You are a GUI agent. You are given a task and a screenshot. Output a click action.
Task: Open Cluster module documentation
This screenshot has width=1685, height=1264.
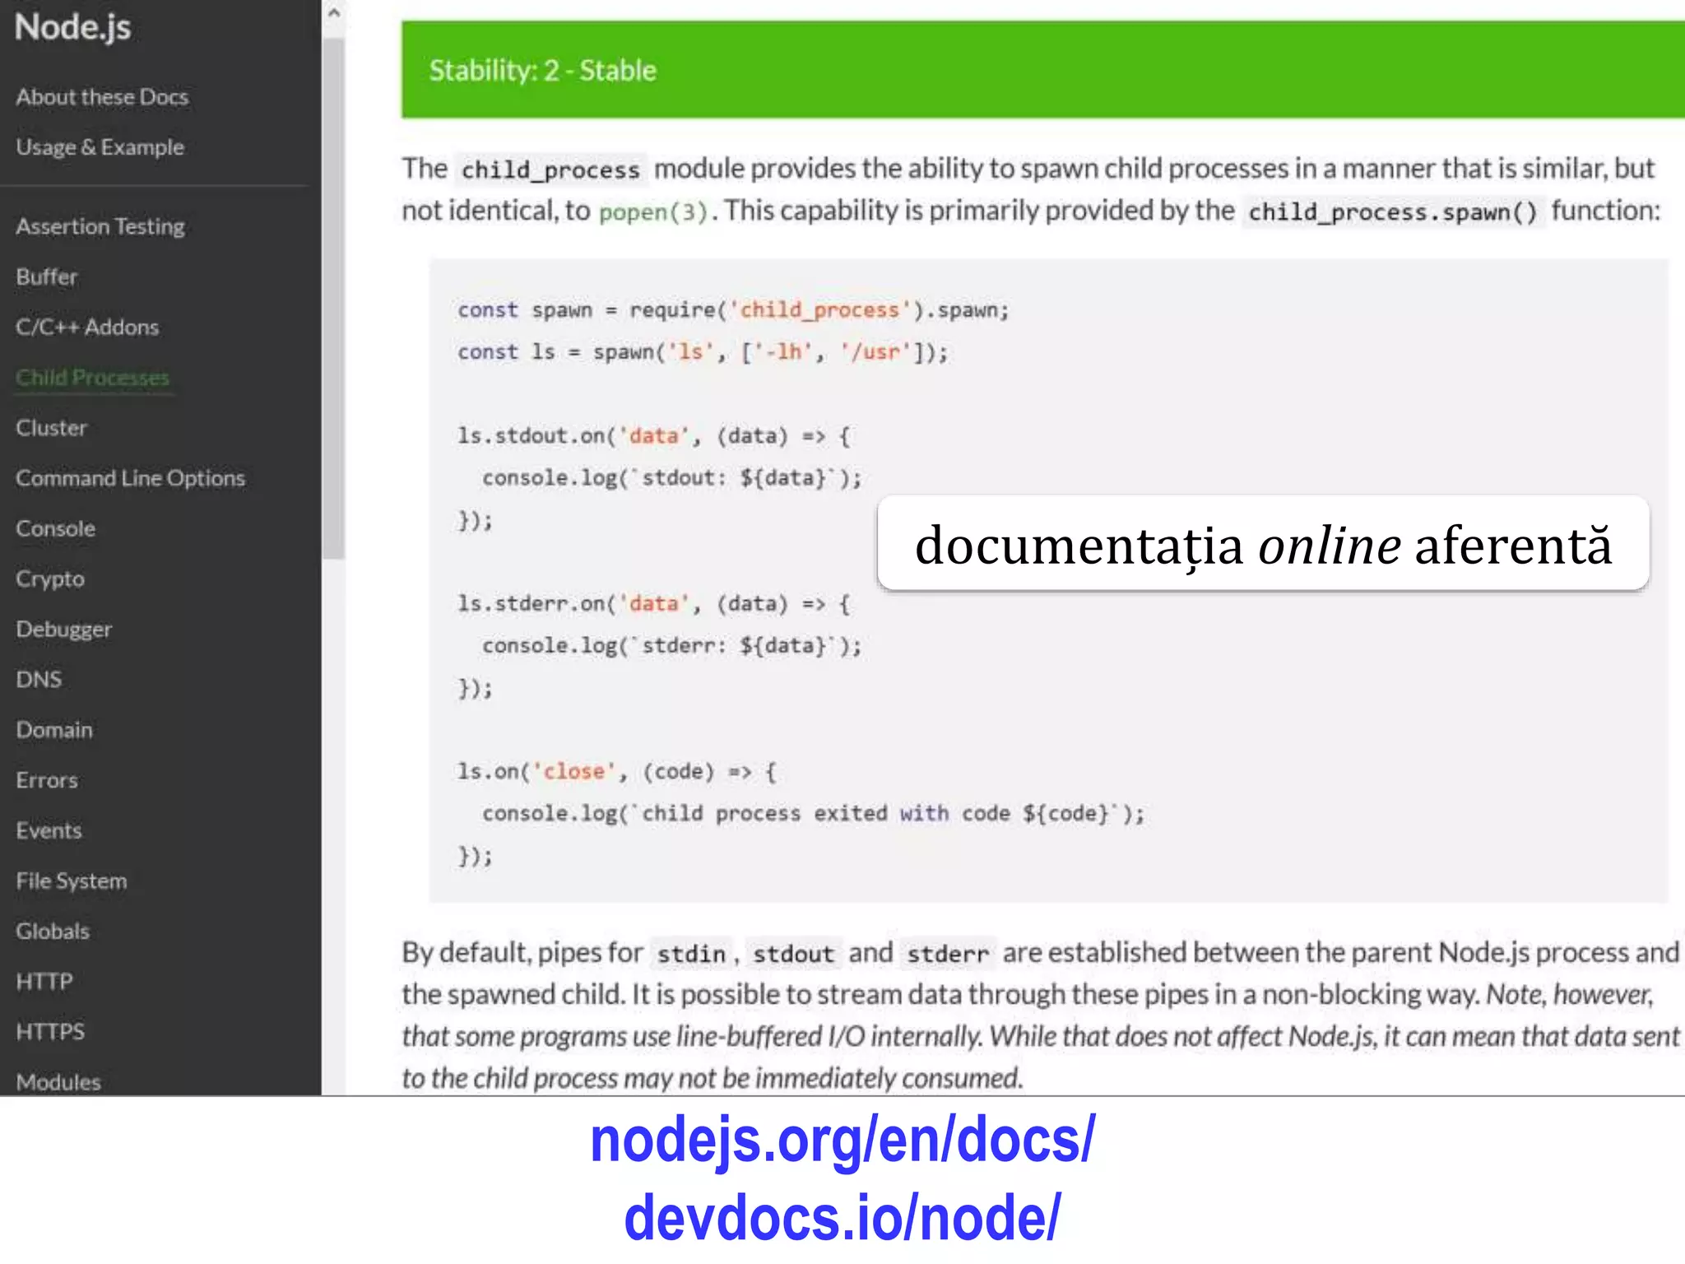point(51,428)
